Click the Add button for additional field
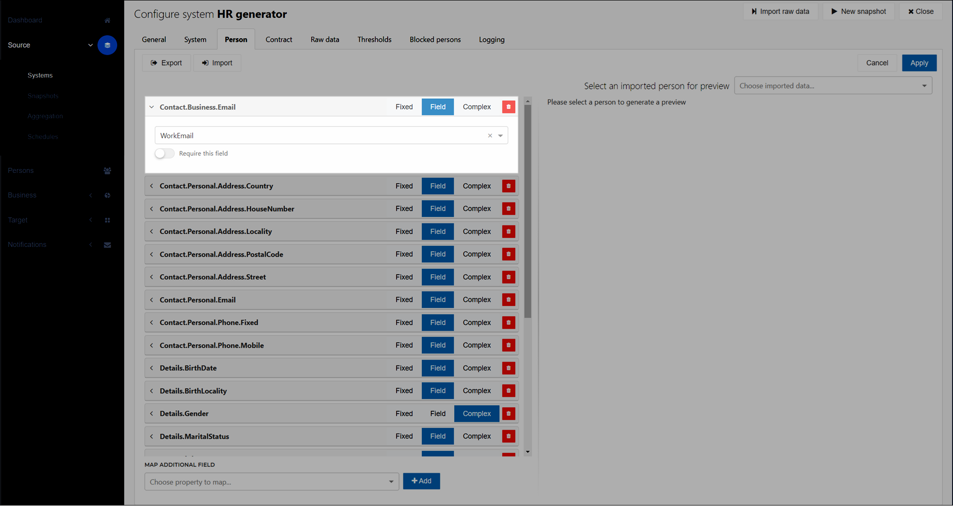This screenshot has height=506, width=953. [x=421, y=481]
